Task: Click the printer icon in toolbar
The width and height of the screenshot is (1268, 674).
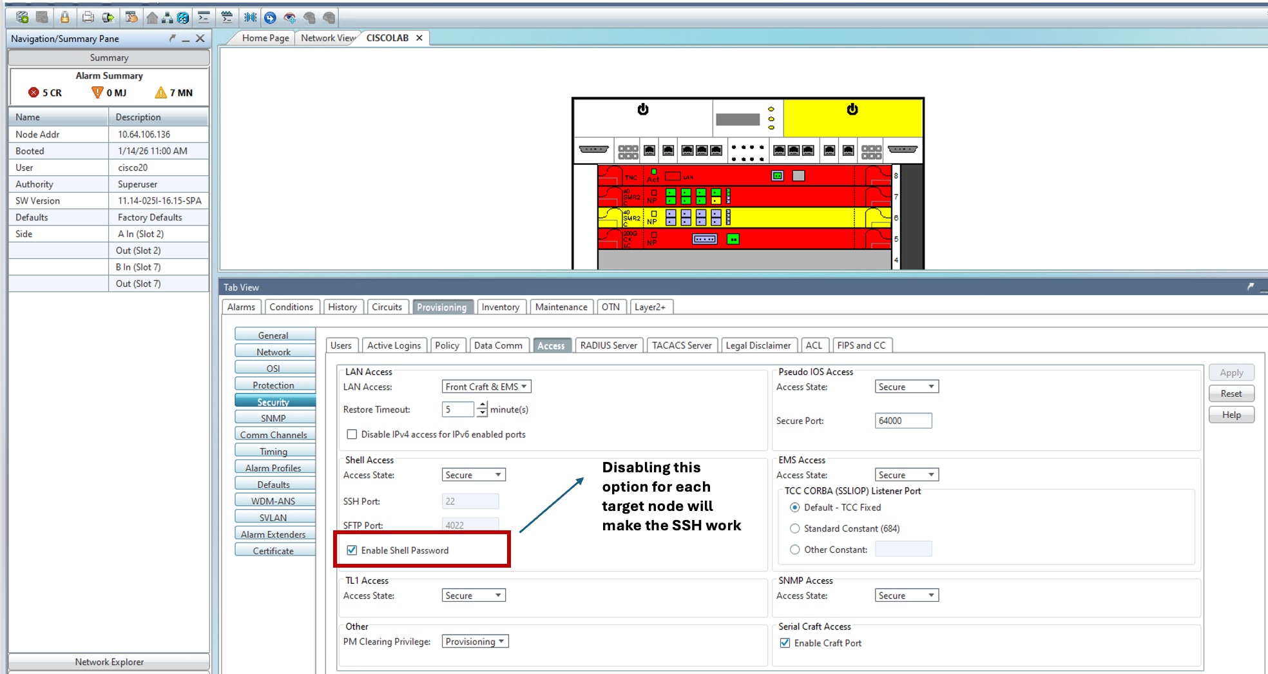Action: 88,17
